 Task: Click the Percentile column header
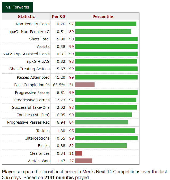pos(103,16)
